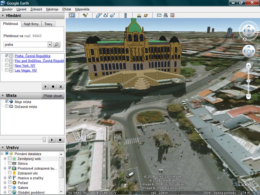Print the current view
260x195 pixels.
click(166, 15)
